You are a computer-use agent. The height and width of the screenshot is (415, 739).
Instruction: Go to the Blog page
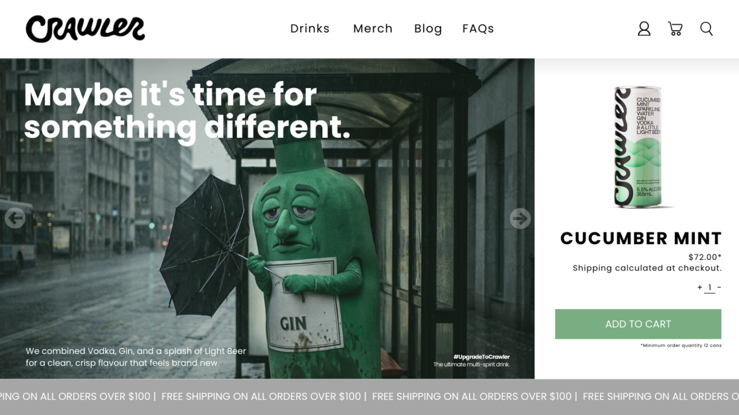428,29
